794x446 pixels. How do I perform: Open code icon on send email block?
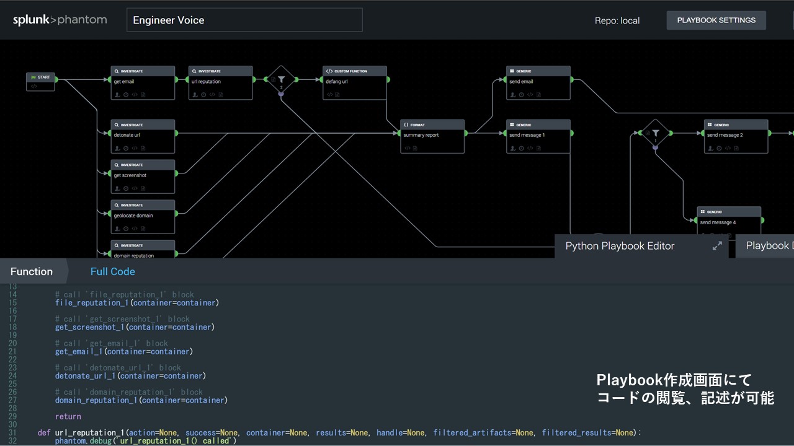pyautogui.click(x=529, y=95)
